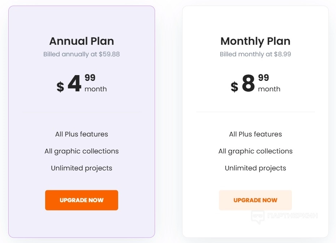Screen dimensions: 336x243
Task: Select the Monthly Plan heading
Action: (255, 41)
